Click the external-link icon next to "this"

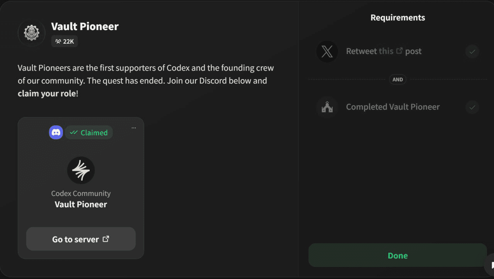coord(399,51)
